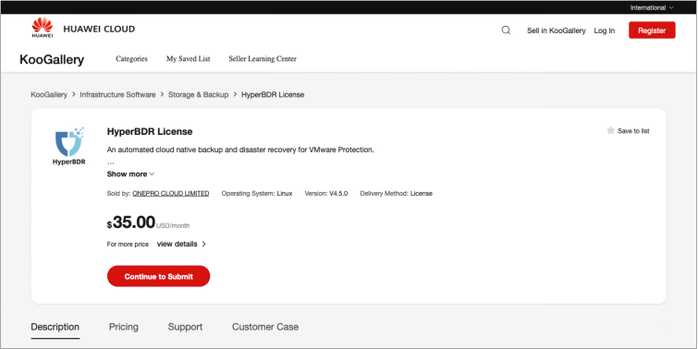Click the Huawei logo icon
The width and height of the screenshot is (698, 349).
43,28
